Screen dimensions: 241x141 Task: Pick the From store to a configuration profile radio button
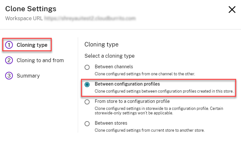(x=87, y=102)
